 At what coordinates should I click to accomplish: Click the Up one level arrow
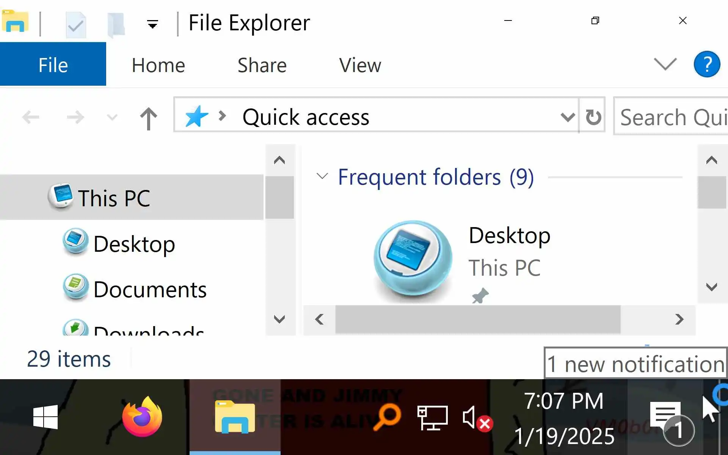coord(148,118)
